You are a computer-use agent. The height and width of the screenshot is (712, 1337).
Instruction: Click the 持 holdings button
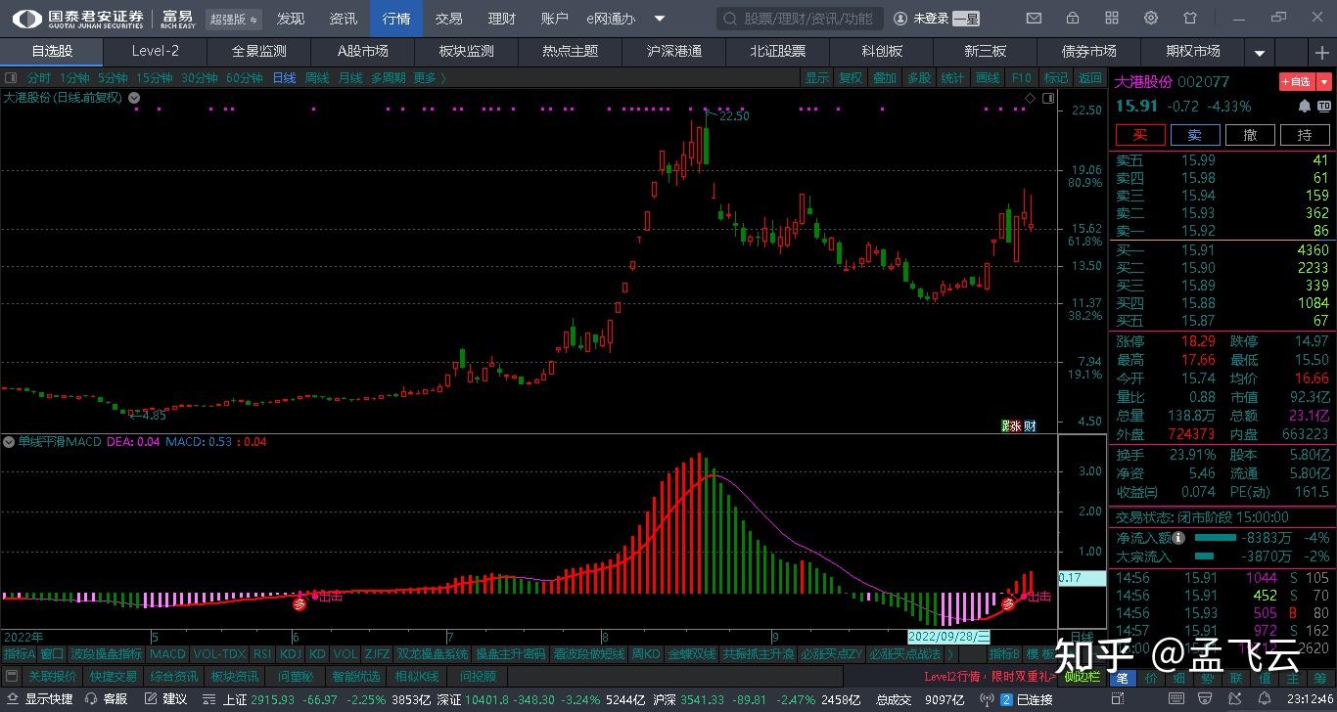coord(1305,135)
